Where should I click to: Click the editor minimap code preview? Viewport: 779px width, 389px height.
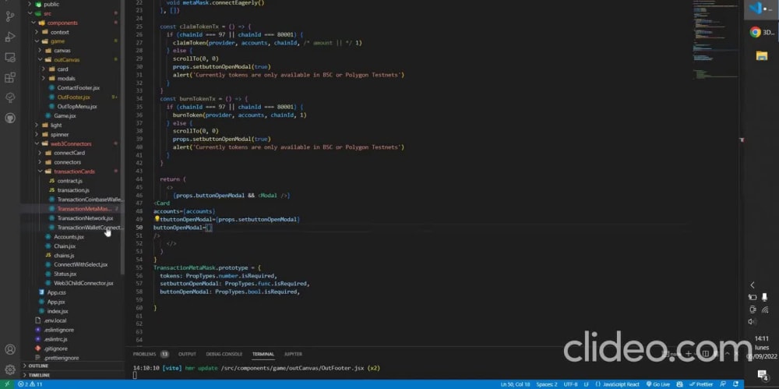point(715,40)
